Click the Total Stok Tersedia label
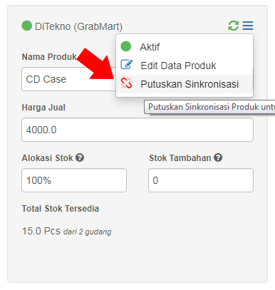 tap(61, 209)
